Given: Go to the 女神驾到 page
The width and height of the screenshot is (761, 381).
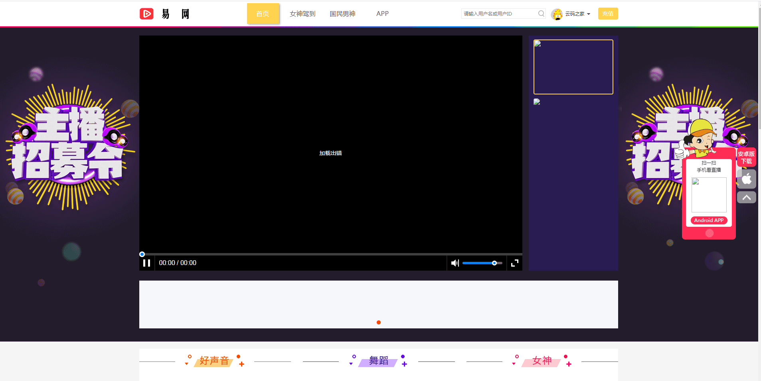Looking at the screenshot, I should click(302, 14).
